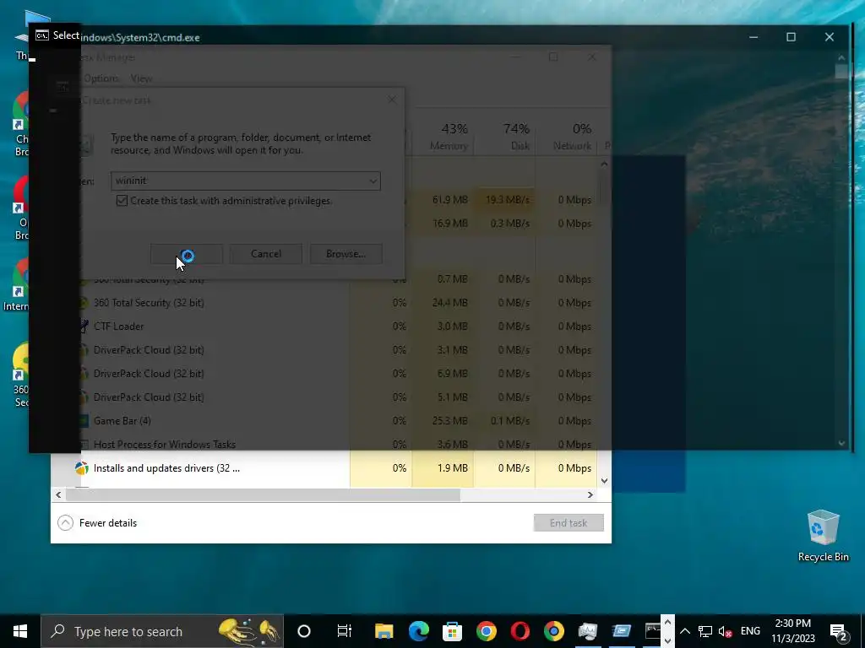Image resolution: width=865 pixels, height=648 pixels.
Task: Switch to Command Prompt taskbar icon
Action: (x=653, y=631)
